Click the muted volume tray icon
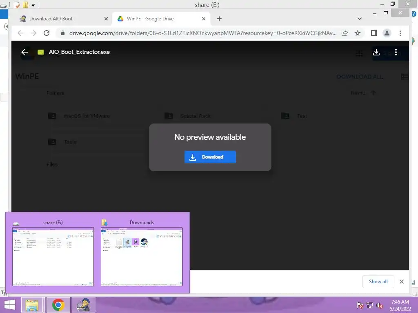The height and width of the screenshot is (313, 418). pyautogui.click(x=380, y=305)
